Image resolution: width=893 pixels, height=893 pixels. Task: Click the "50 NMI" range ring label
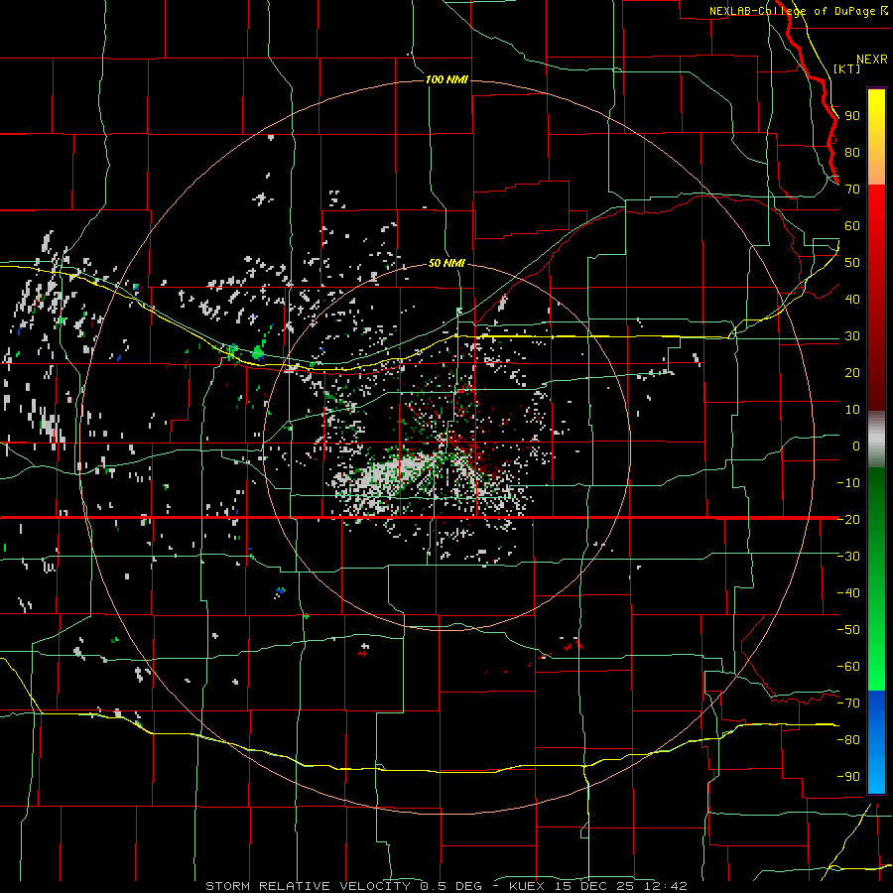click(446, 263)
